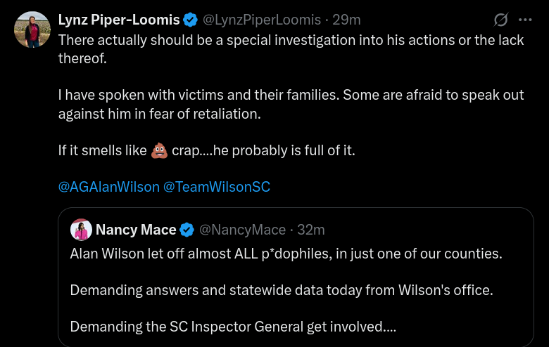This screenshot has width=549, height=347.
Task: Click the Lynz Piper-Loomis display name
Action: point(118,20)
